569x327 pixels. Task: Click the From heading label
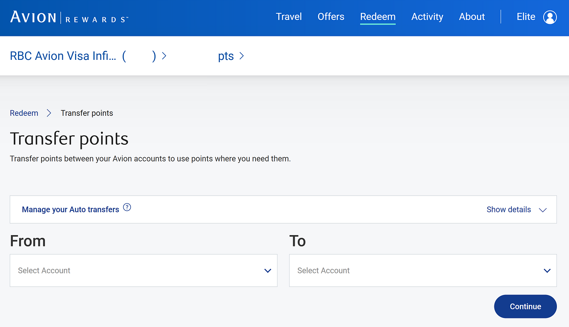coord(28,241)
